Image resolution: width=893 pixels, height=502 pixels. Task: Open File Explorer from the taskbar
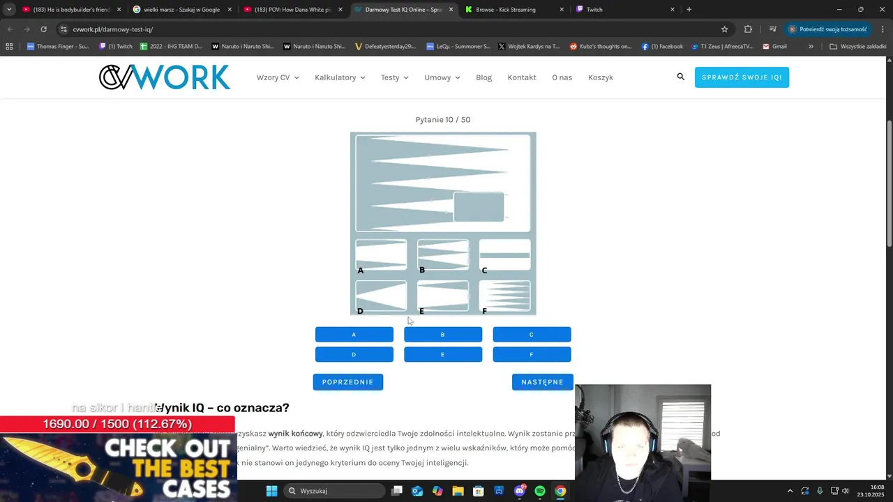[x=458, y=491]
